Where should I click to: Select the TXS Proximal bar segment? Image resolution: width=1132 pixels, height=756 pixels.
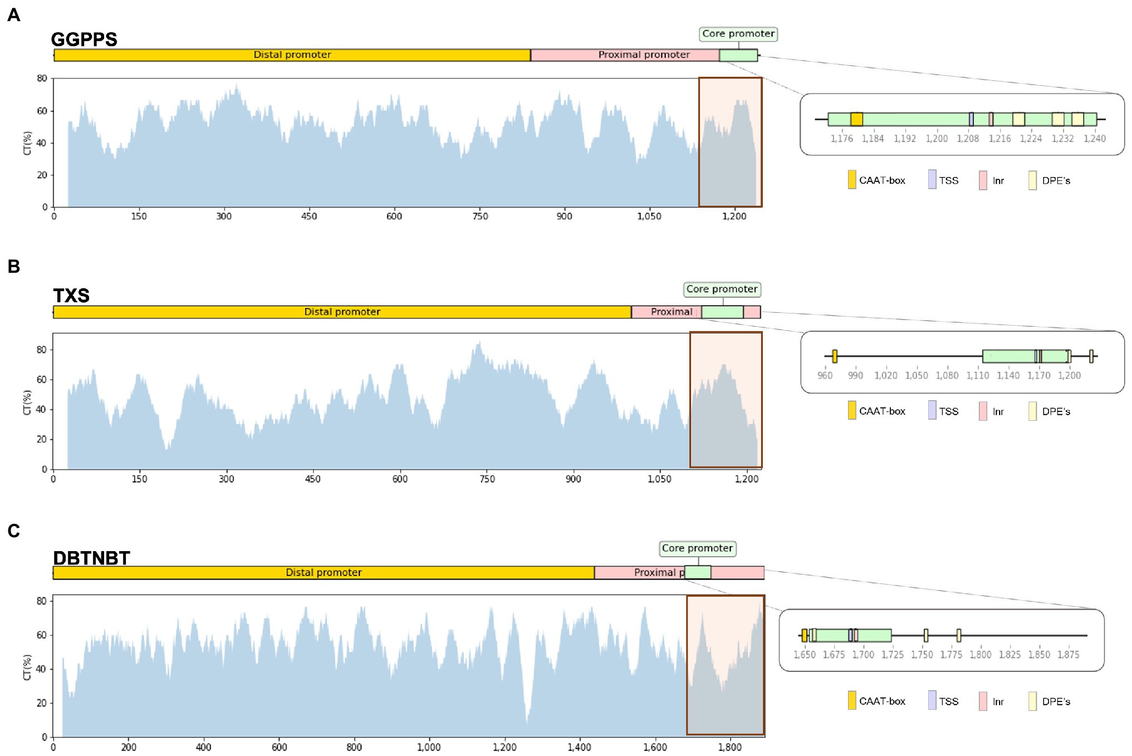tap(667, 312)
